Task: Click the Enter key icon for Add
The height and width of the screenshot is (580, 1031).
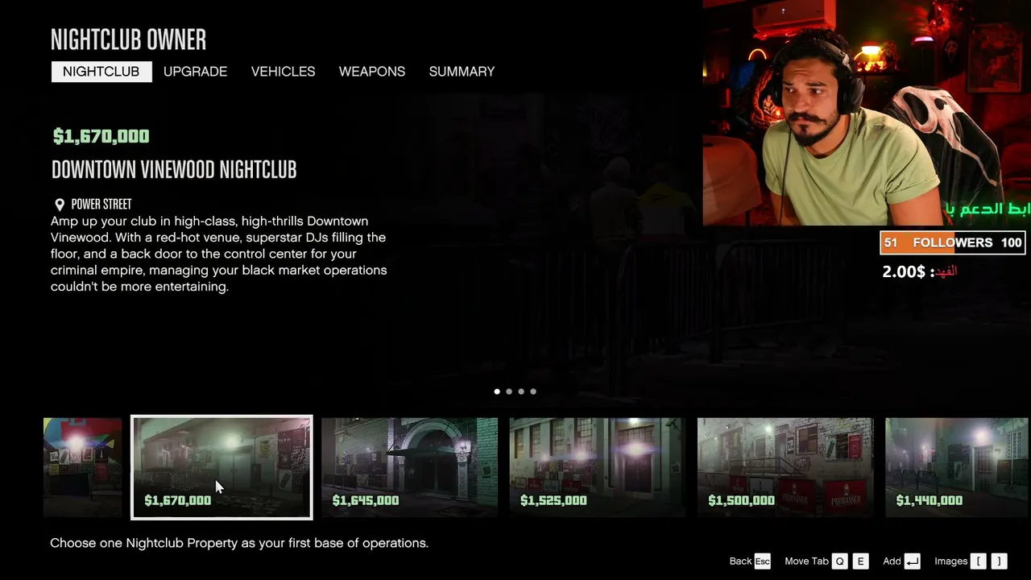Action: pos(912,561)
